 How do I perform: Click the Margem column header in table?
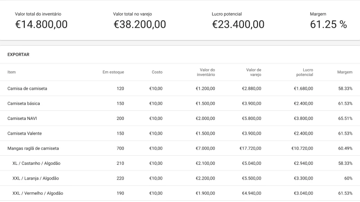(x=345, y=72)
